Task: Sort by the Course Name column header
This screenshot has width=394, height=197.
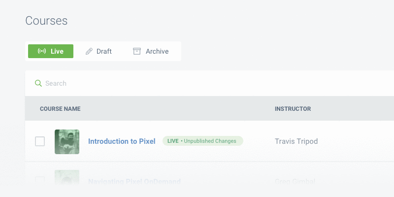Action: click(60, 109)
